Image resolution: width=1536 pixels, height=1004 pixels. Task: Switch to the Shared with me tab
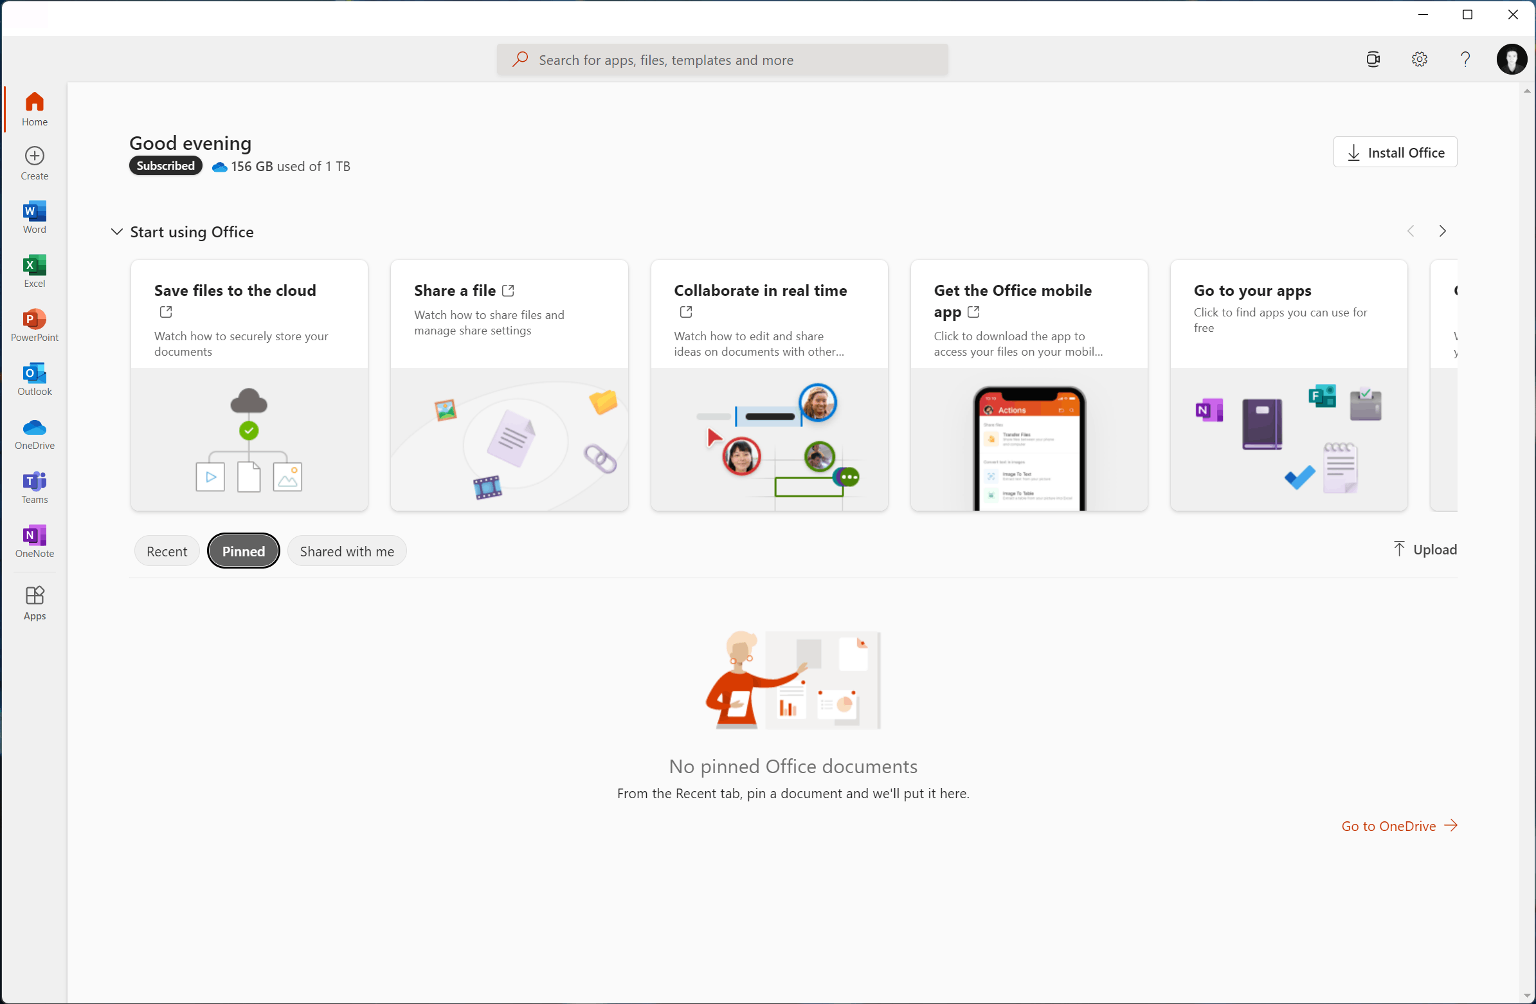(x=346, y=550)
